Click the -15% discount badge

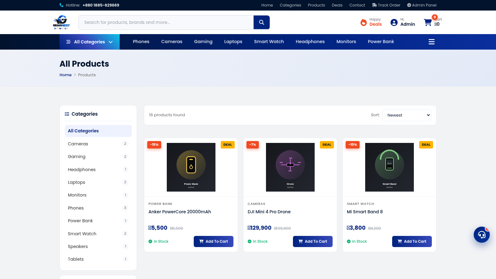[x=154, y=145]
